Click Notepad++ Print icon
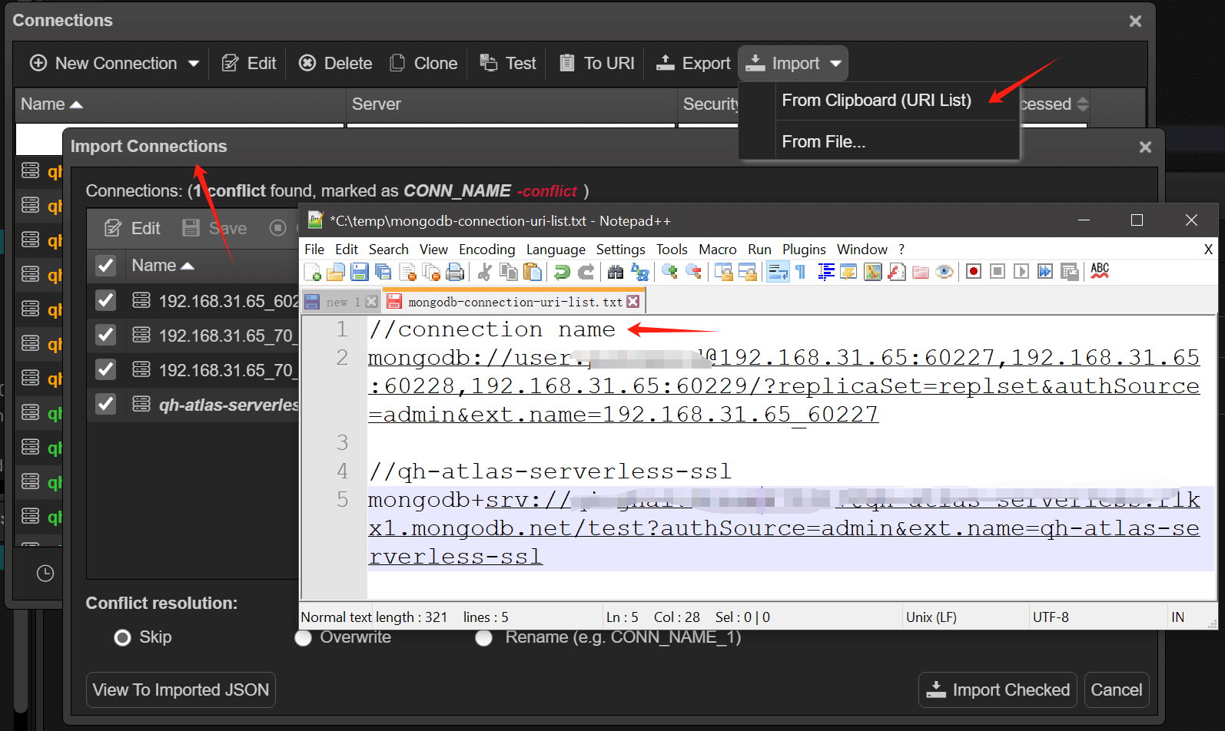This screenshot has width=1225, height=731. click(x=455, y=272)
